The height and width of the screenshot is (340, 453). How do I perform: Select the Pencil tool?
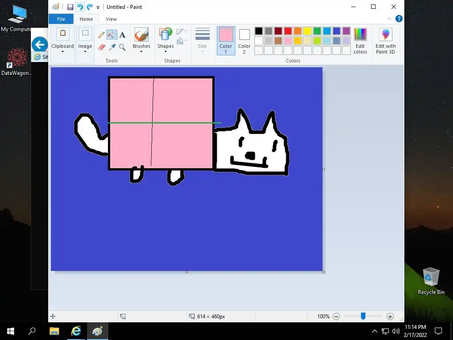tap(101, 35)
